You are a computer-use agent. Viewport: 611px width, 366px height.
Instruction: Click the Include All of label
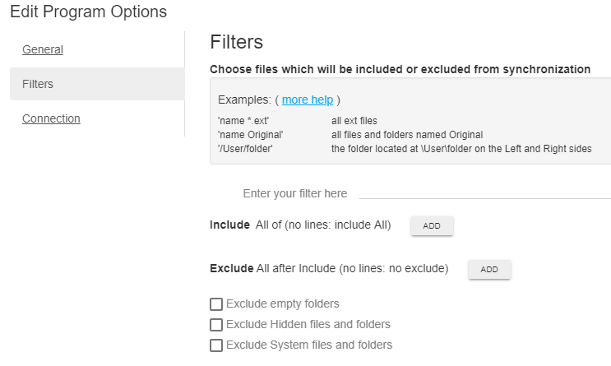[x=300, y=225]
